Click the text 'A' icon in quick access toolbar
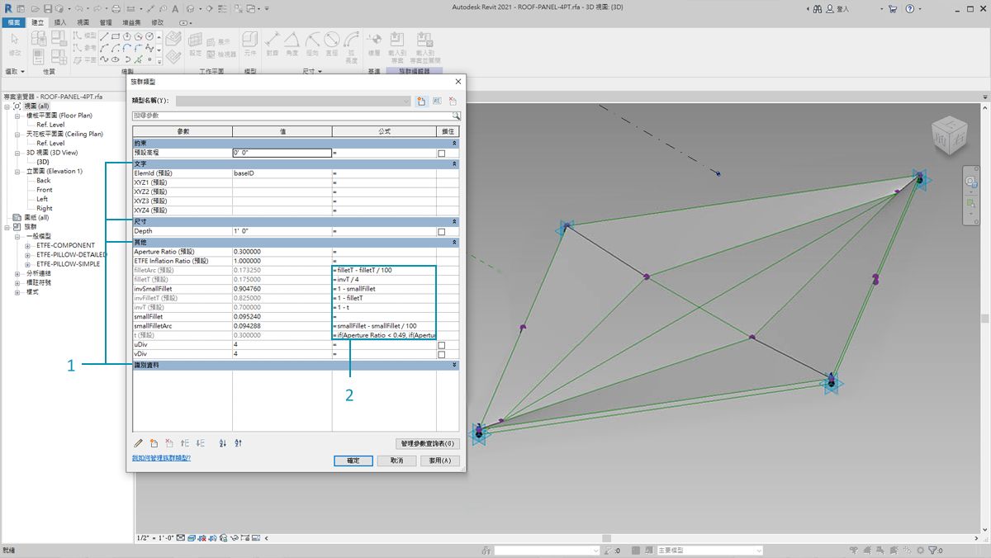Viewport: 991px width, 558px height. click(x=173, y=8)
